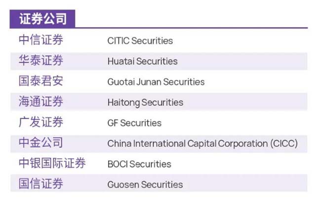The image size is (321, 199).
Task: Choose 广发证券 from the list
Action: 41,122
